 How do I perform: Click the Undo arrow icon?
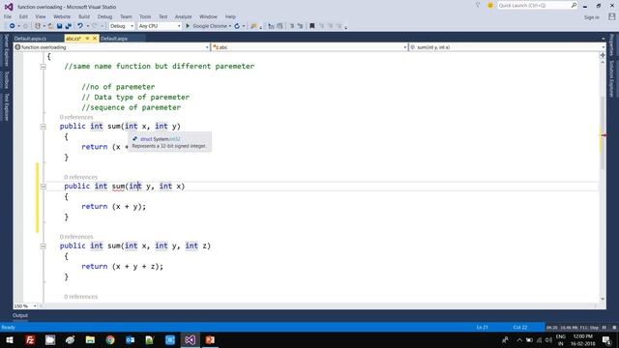click(x=80, y=26)
